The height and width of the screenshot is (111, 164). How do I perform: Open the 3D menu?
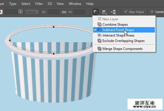coord(50,4)
